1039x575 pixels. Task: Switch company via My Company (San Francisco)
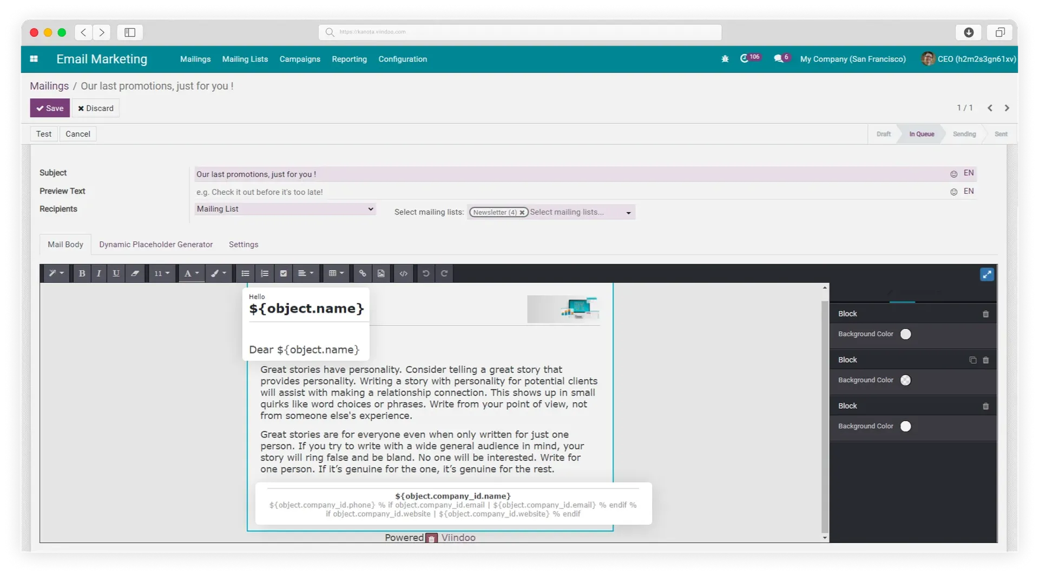pos(853,59)
